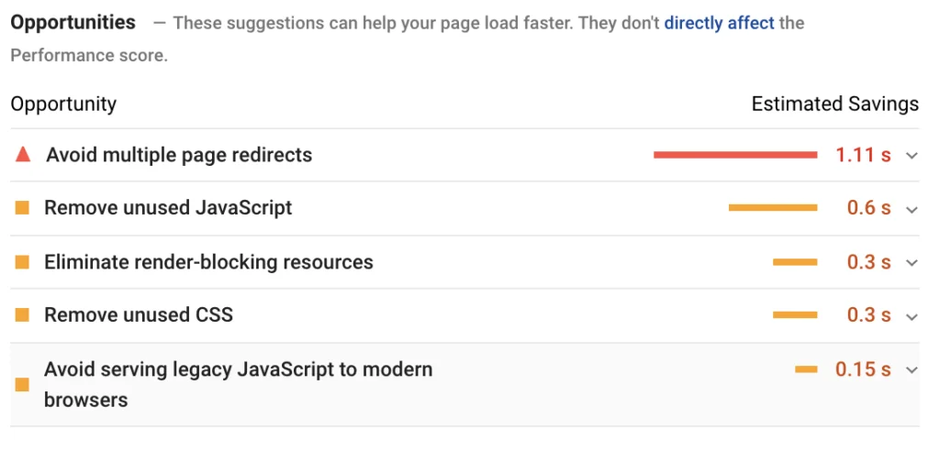
Task: Expand the Remove unused JavaScript chevron
Action: (x=912, y=210)
